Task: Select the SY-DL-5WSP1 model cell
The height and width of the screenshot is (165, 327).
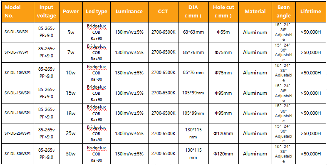Action: (17, 32)
